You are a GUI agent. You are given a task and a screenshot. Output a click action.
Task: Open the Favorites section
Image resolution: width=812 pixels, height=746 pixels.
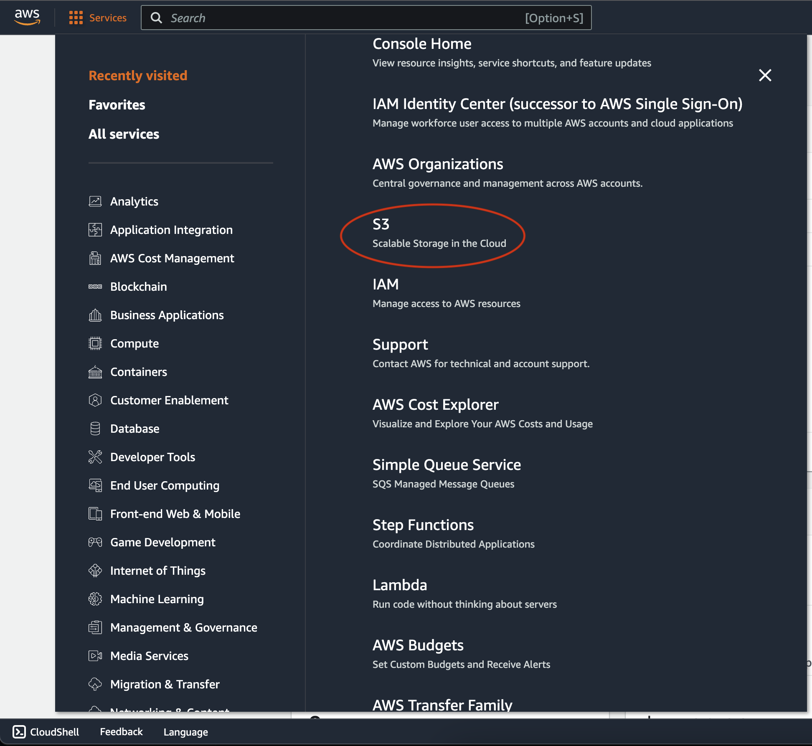[x=117, y=105]
